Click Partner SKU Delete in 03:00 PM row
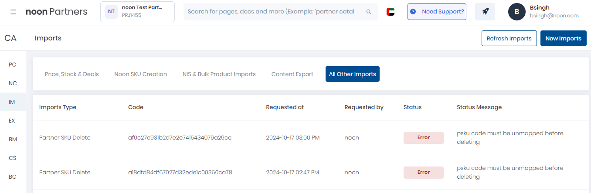Screen dimensions: 591x193 65,137
